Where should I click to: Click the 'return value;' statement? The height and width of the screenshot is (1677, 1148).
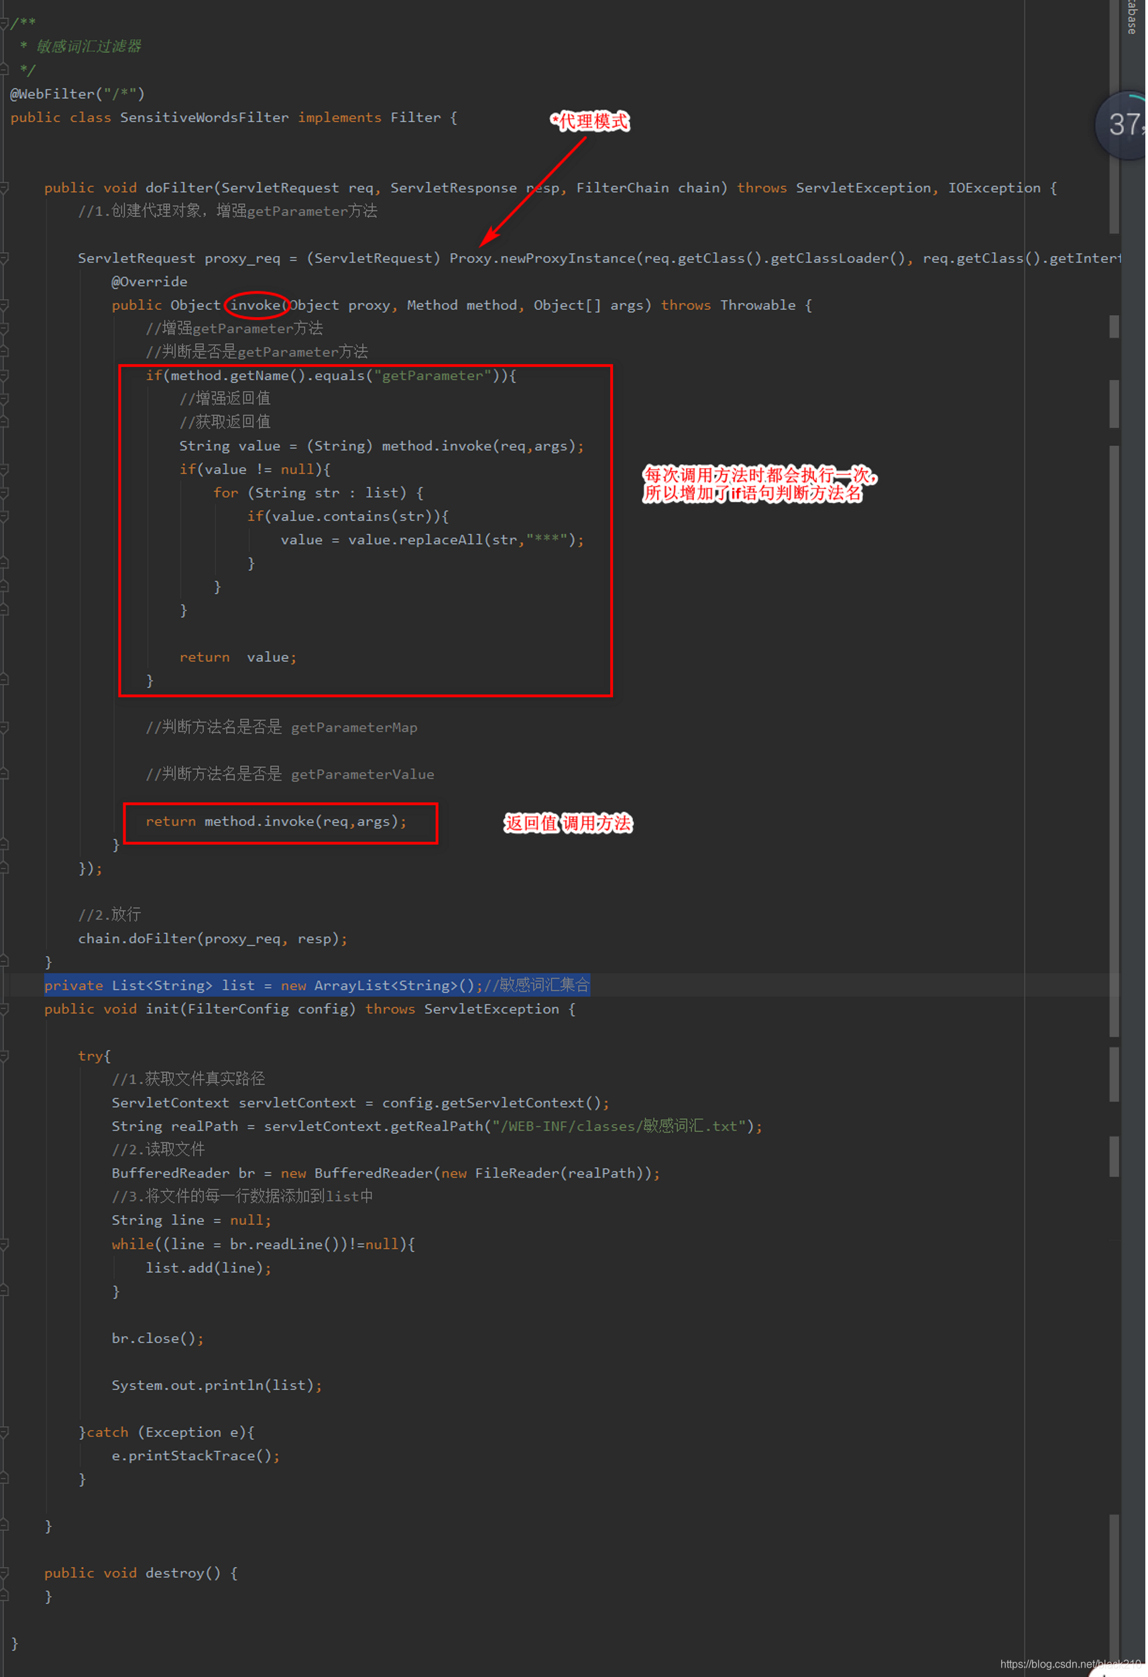(238, 657)
